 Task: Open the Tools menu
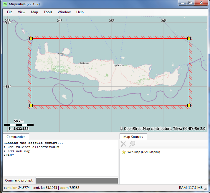pyautogui.click(x=48, y=12)
